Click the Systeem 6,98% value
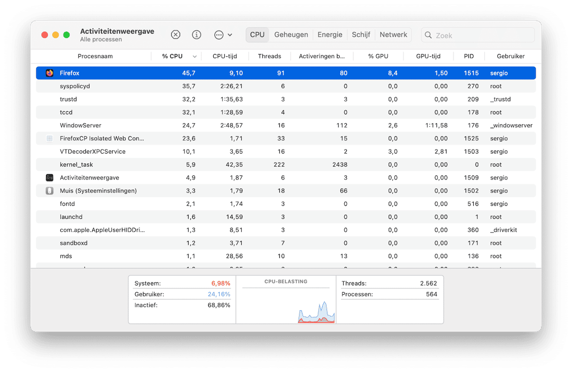This screenshot has width=572, height=372. [221, 284]
